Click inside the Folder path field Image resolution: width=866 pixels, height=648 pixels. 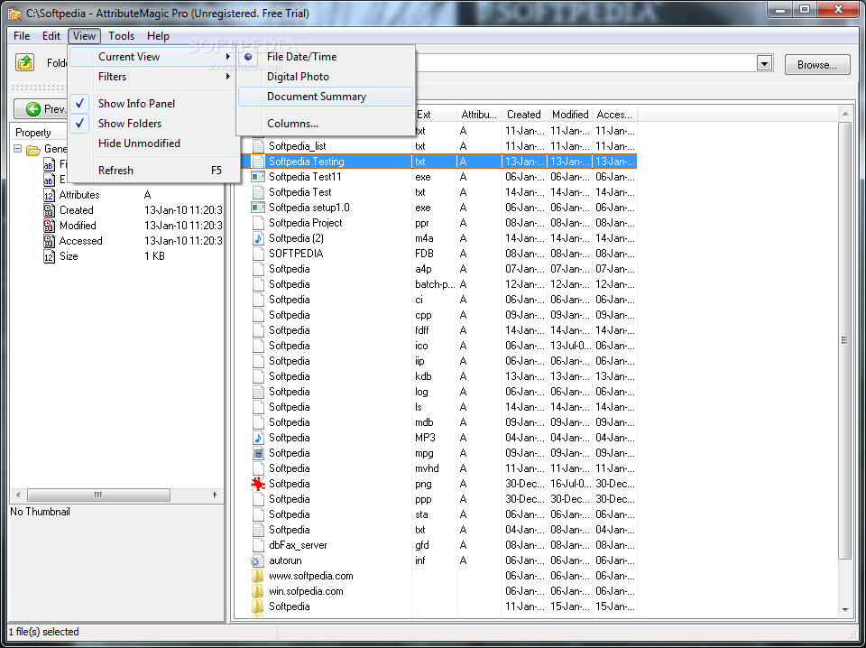[x=585, y=63]
